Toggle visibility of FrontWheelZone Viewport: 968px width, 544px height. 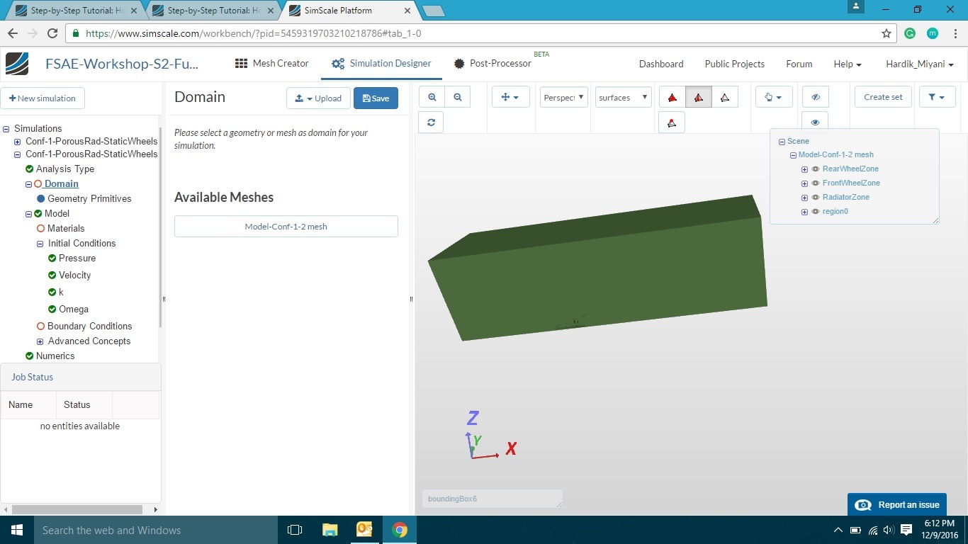coord(816,183)
